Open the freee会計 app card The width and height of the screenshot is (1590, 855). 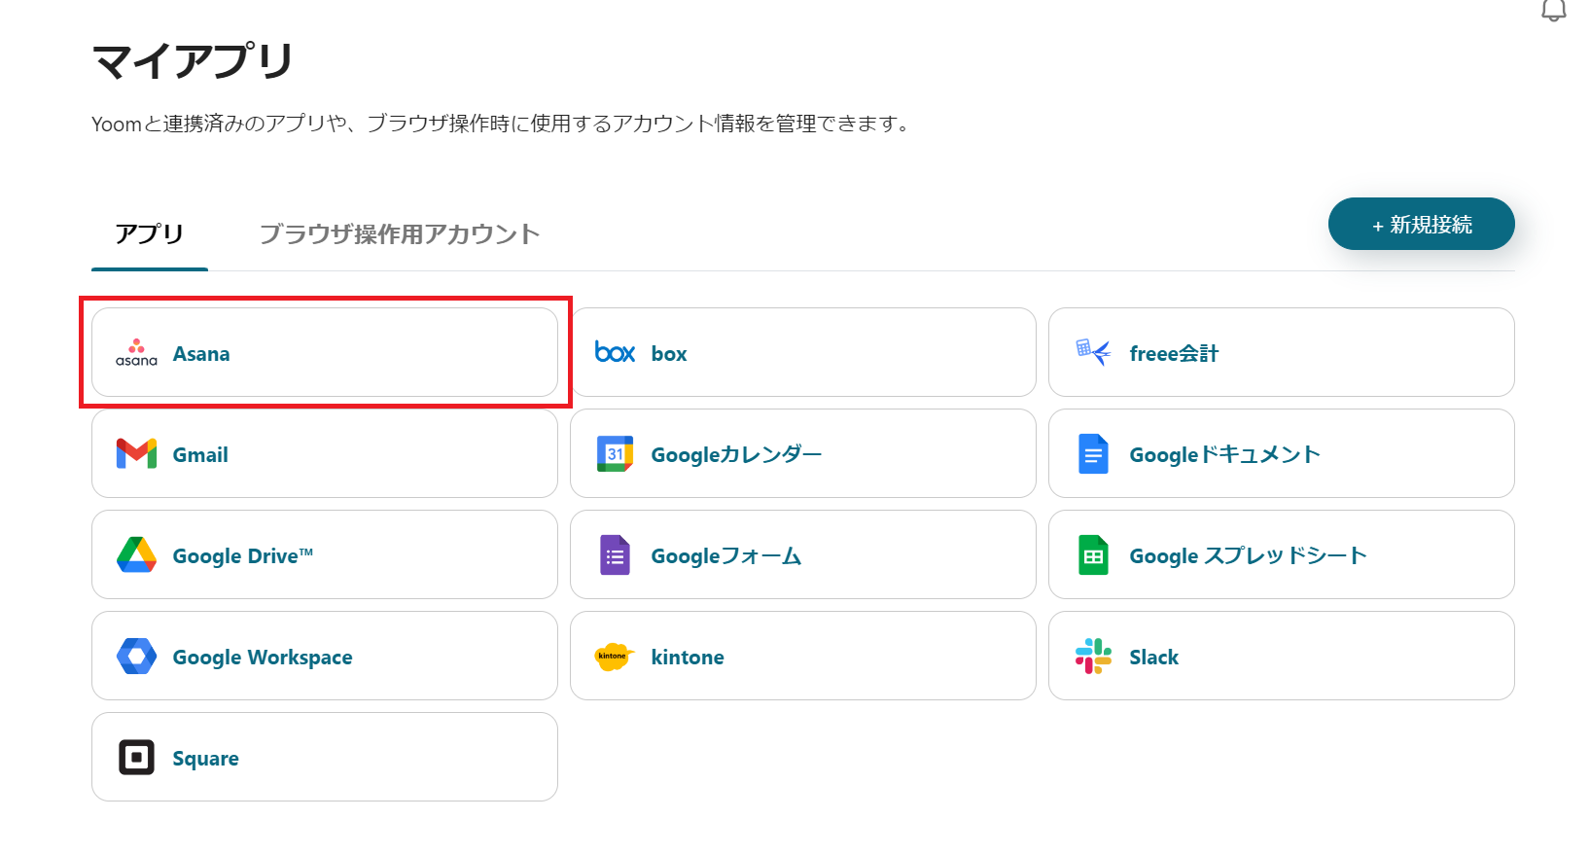[1282, 352]
